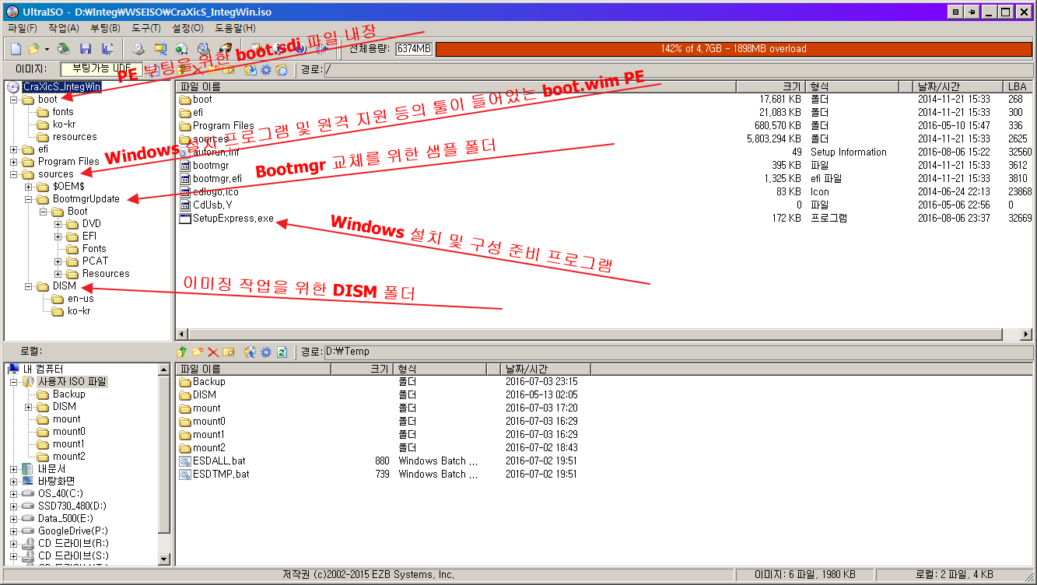Open the 파일(F) menu

point(23,28)
